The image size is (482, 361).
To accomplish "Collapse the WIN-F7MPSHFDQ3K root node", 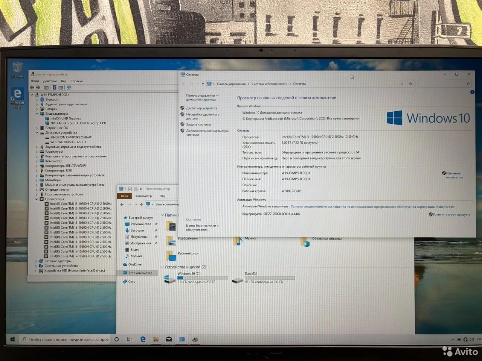I will coord(32,95).
